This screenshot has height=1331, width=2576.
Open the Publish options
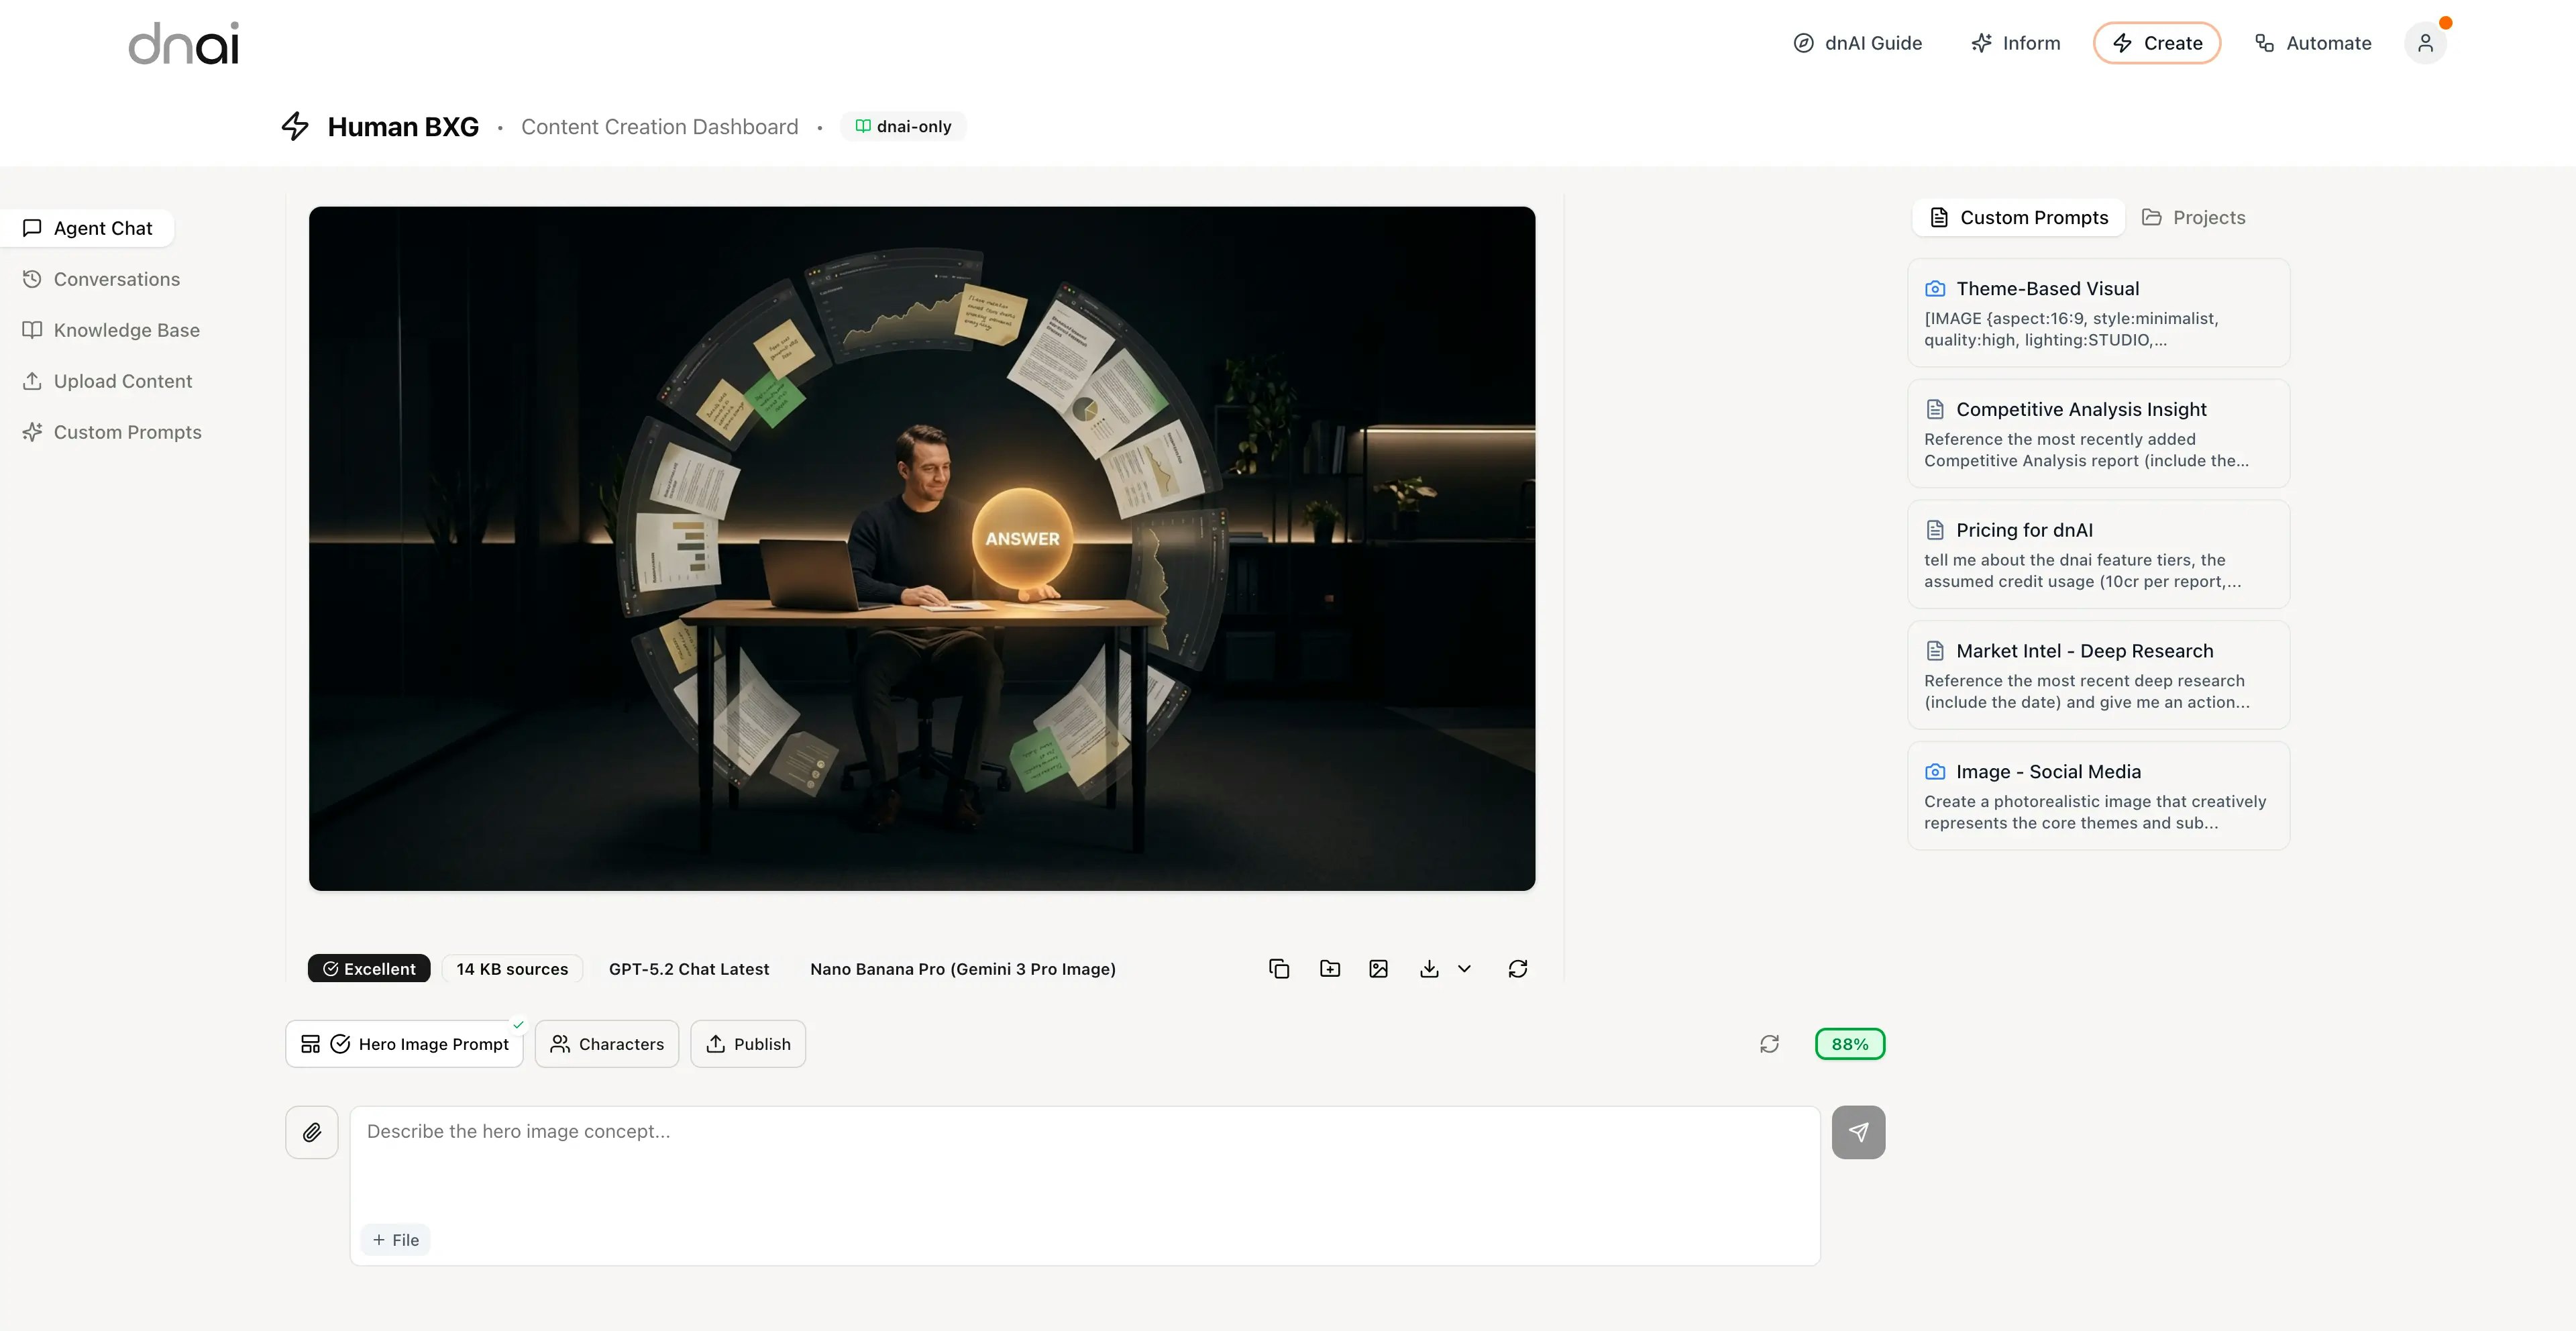point(748,1044)
